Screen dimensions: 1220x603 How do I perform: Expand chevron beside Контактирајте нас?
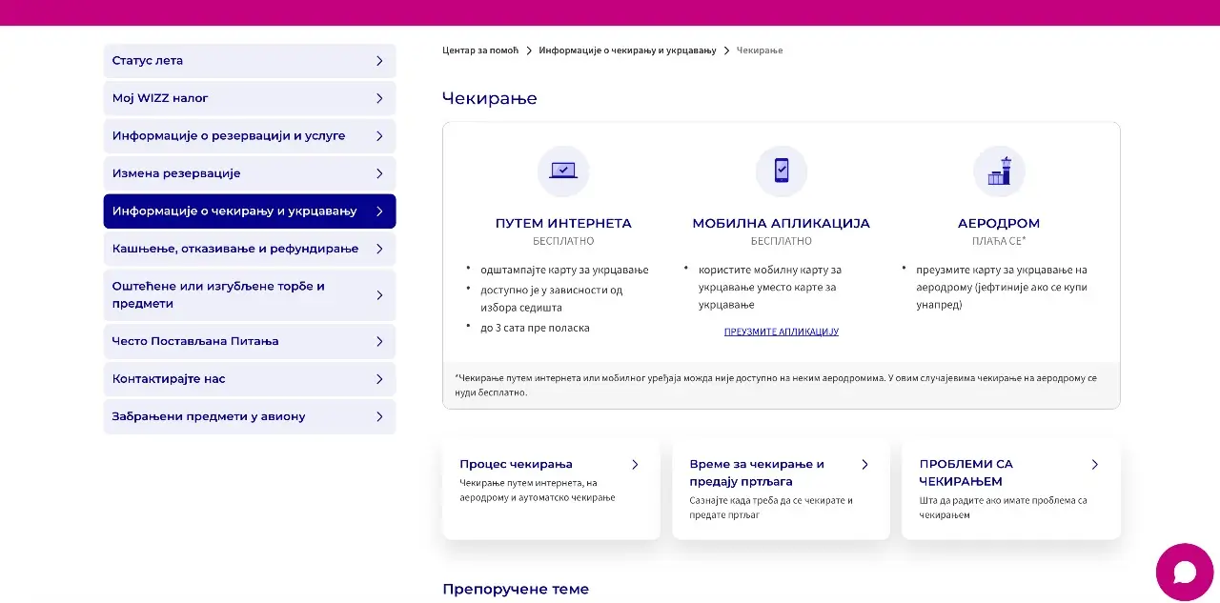coord(379,379)
